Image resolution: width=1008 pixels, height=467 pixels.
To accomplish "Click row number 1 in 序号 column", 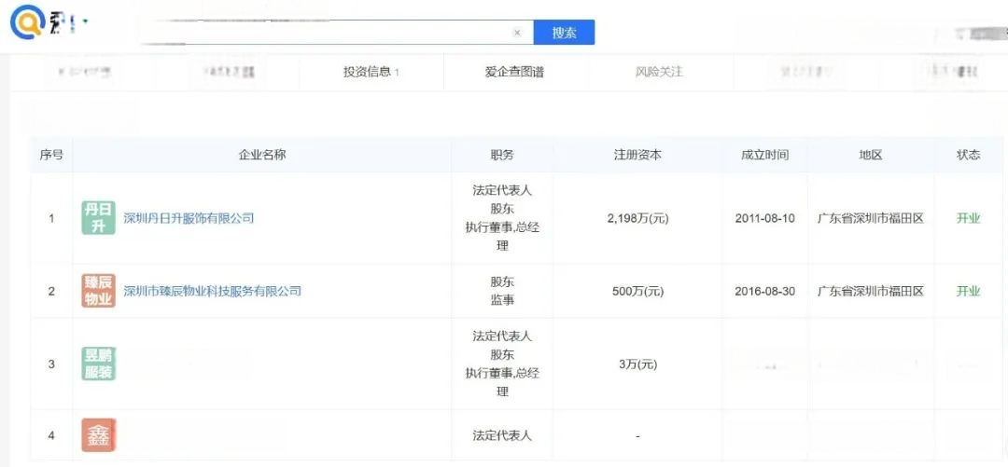I will tap(51, 218).
